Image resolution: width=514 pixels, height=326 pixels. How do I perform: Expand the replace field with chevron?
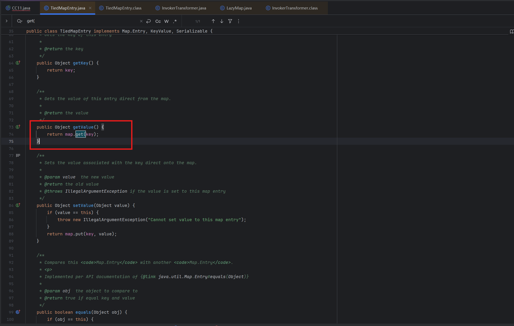click(x=6, y=21)
